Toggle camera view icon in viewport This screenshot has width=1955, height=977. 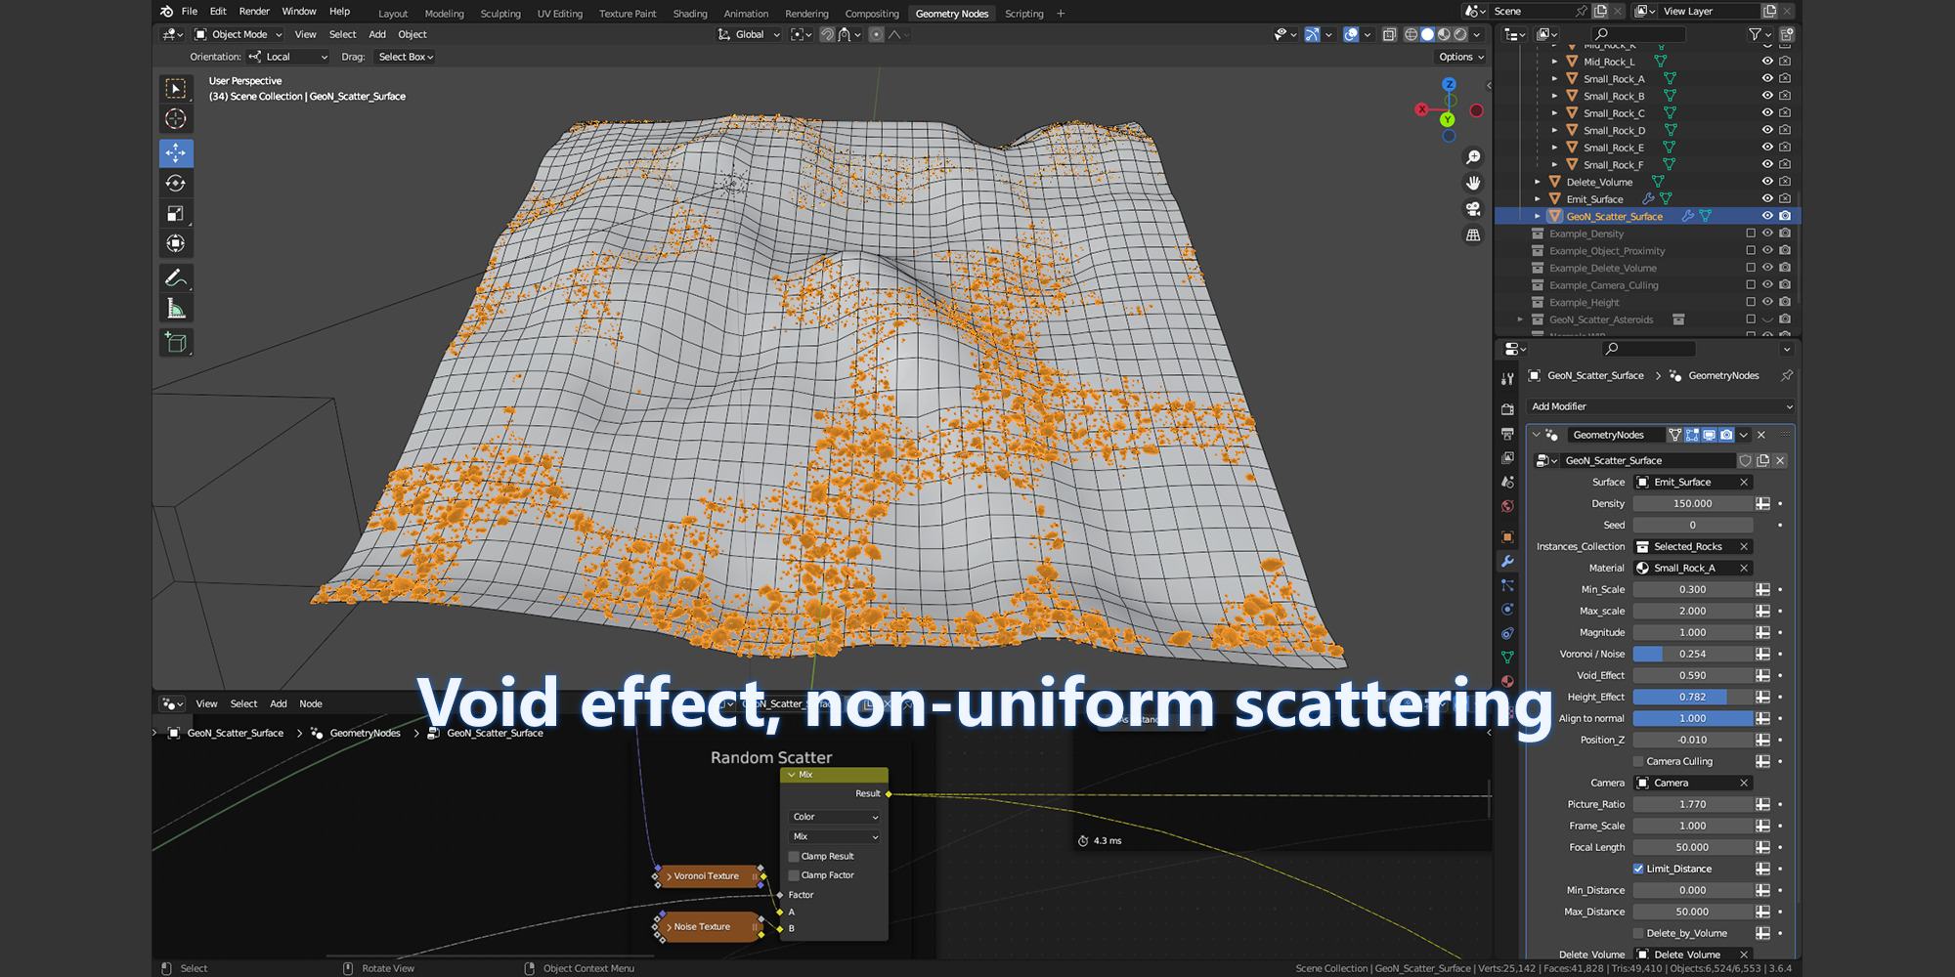click(1473, 209)
